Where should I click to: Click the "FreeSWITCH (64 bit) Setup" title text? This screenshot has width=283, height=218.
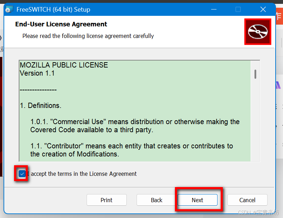click(x=53, y=9)
